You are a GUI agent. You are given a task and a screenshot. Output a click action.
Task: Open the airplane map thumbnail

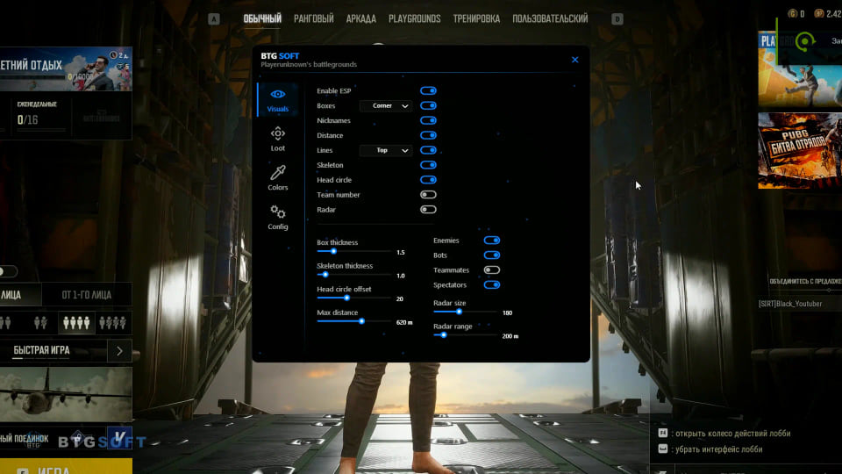[x=66, y=394]
